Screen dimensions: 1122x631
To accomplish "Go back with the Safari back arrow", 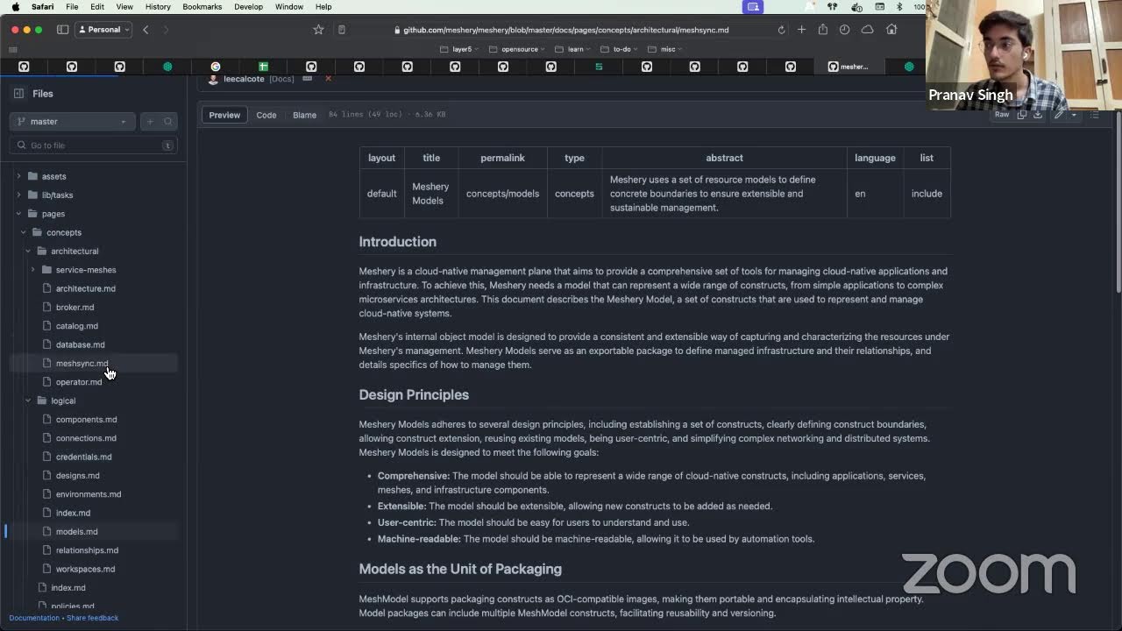I will click(146, 30).
